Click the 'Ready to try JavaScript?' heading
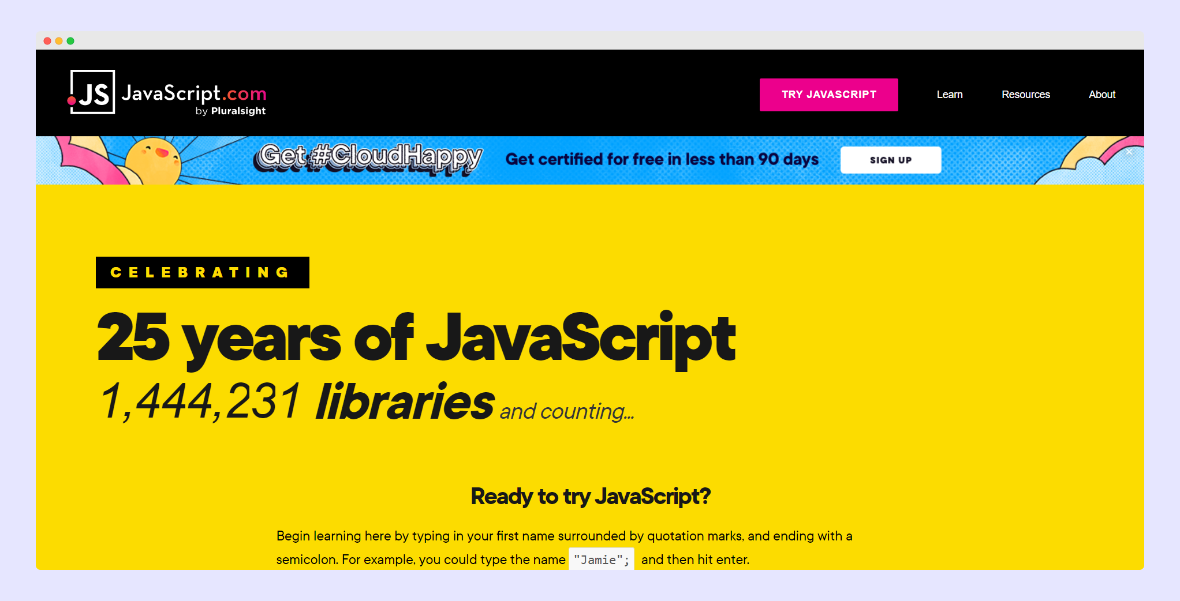Image resolution: width=1180 pixels, height=601 pixels. [590, 496]
